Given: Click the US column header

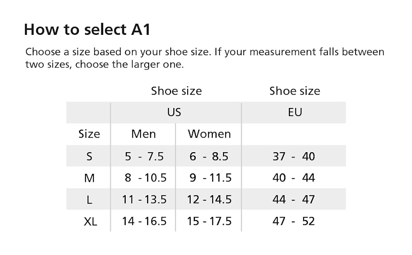Looking at the screenshot, I should [174, 112].
